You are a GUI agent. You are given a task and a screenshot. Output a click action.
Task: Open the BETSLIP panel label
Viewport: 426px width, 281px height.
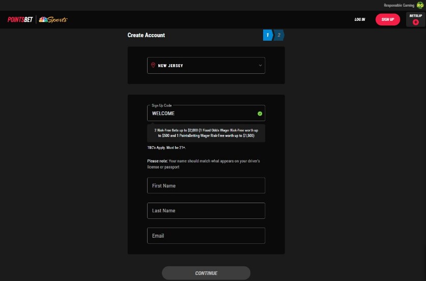pyautogui.click(x=416, y=16)
